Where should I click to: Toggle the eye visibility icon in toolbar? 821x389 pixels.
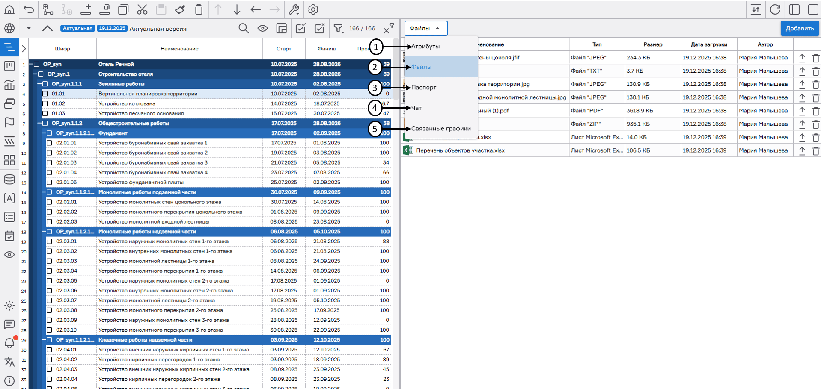click(262, 29)
